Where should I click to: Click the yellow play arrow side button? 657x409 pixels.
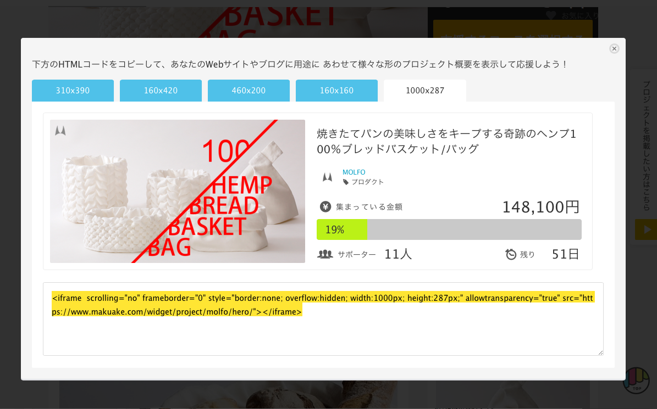pos(646,229)
